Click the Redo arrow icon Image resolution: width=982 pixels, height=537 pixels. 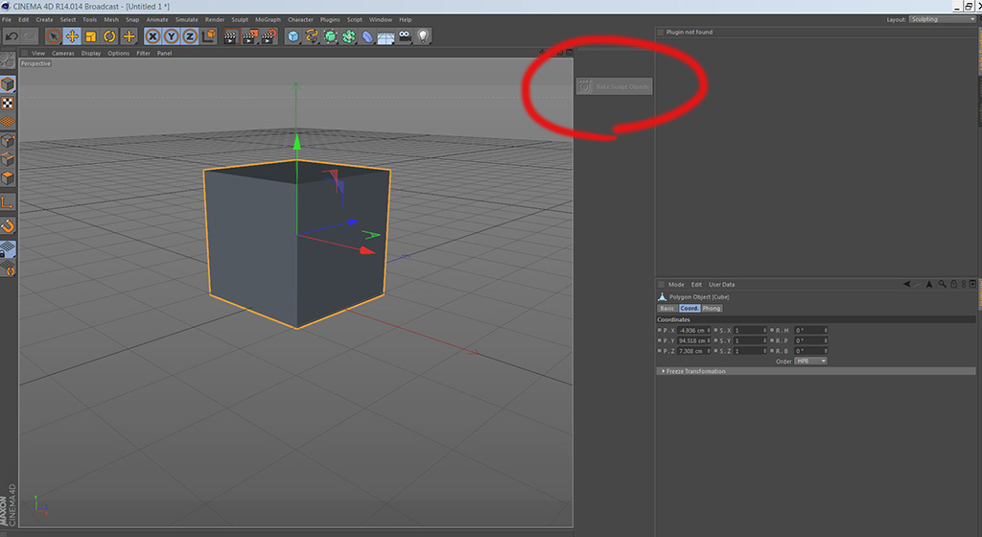29,36
